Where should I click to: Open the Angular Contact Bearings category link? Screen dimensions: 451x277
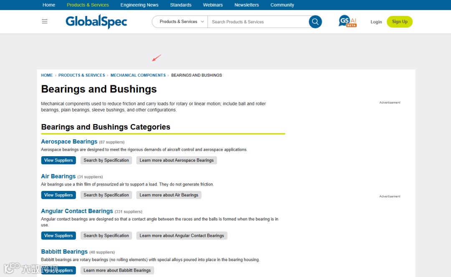(77, 211)
